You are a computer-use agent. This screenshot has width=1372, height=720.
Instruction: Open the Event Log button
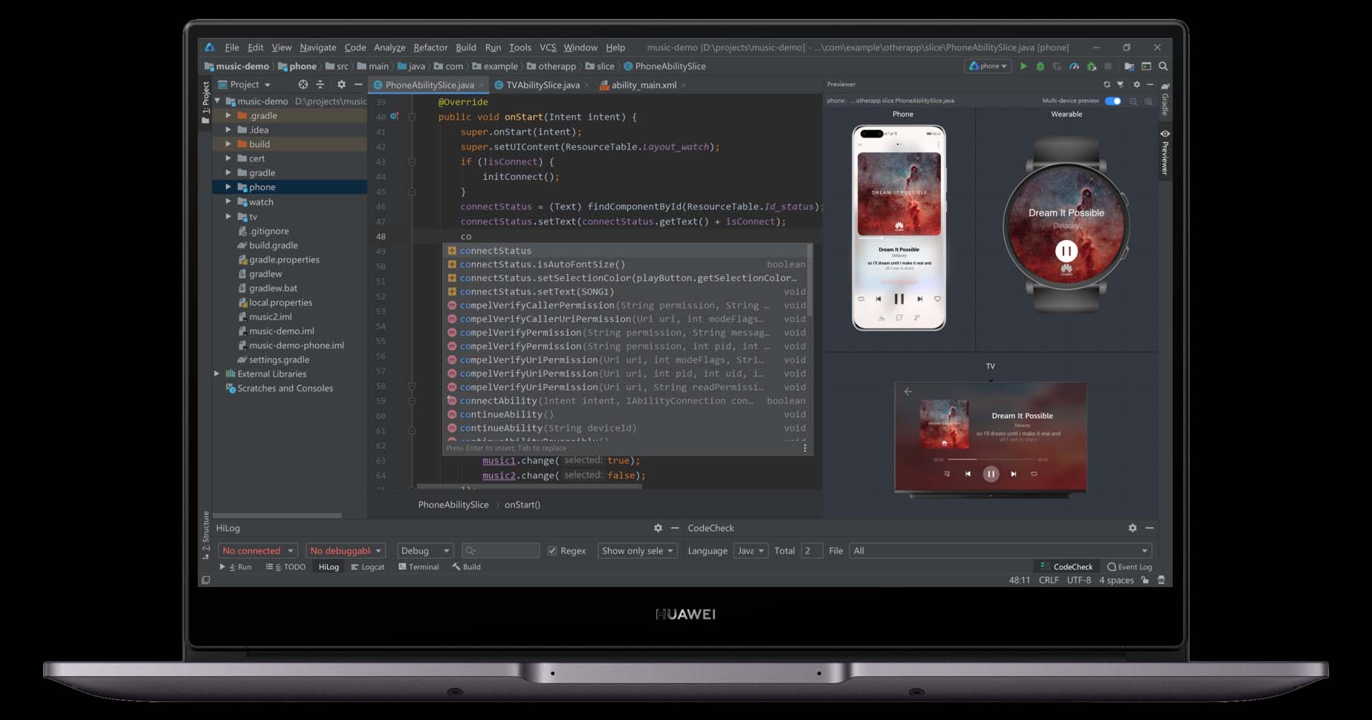pyautogui.click(x=1130, y=567)
